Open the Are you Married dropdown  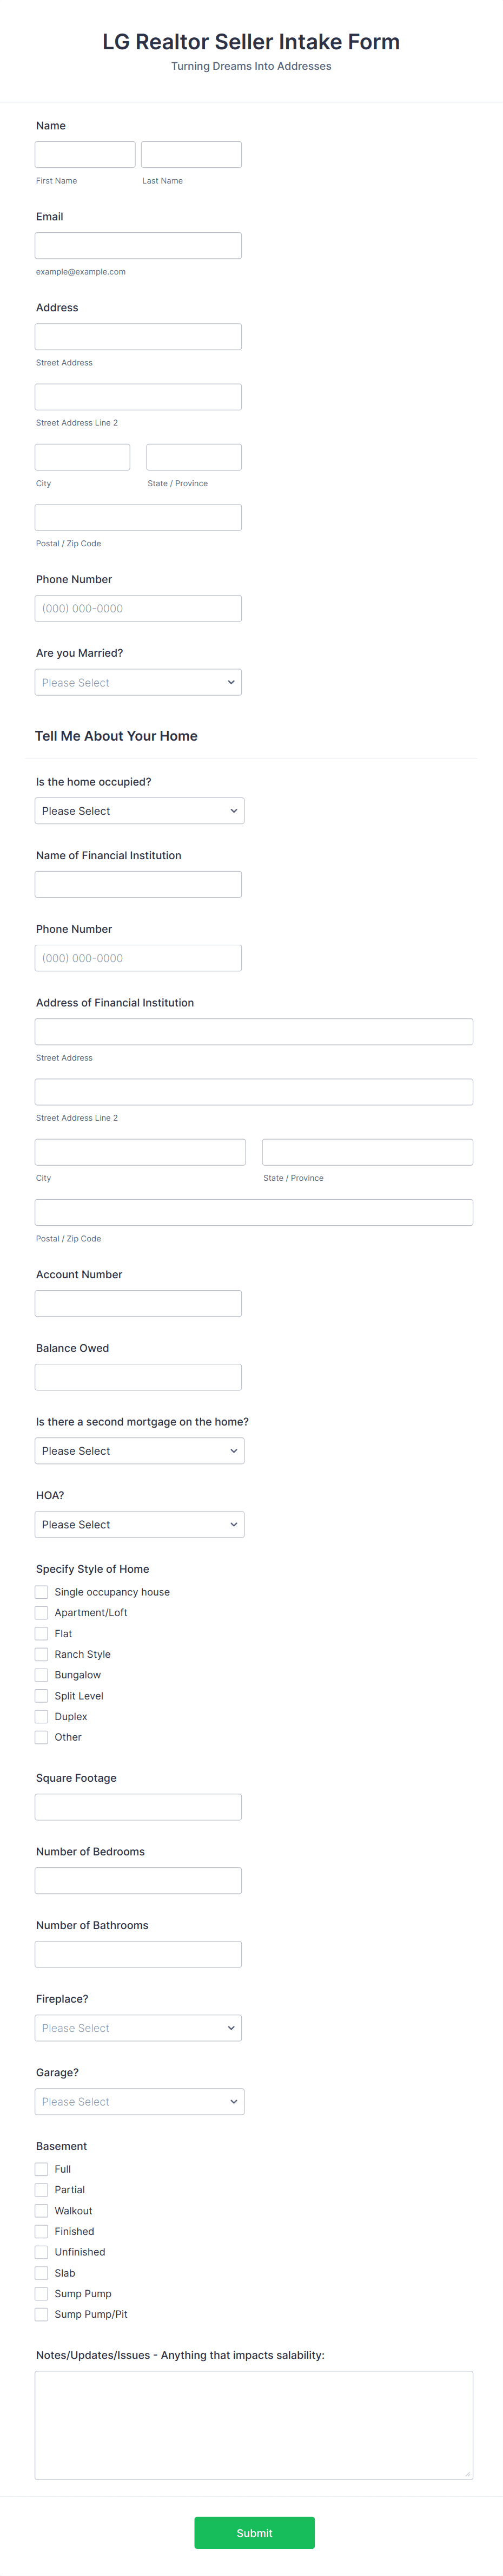[x=138, y=681]
